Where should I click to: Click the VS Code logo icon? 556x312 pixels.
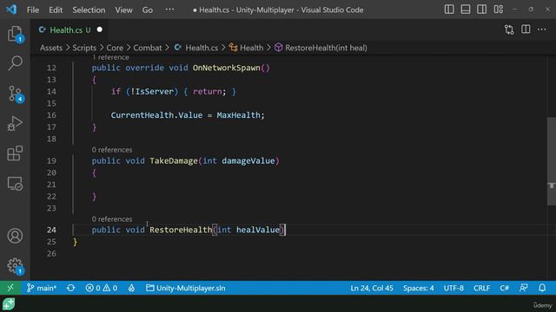[11, 10]
